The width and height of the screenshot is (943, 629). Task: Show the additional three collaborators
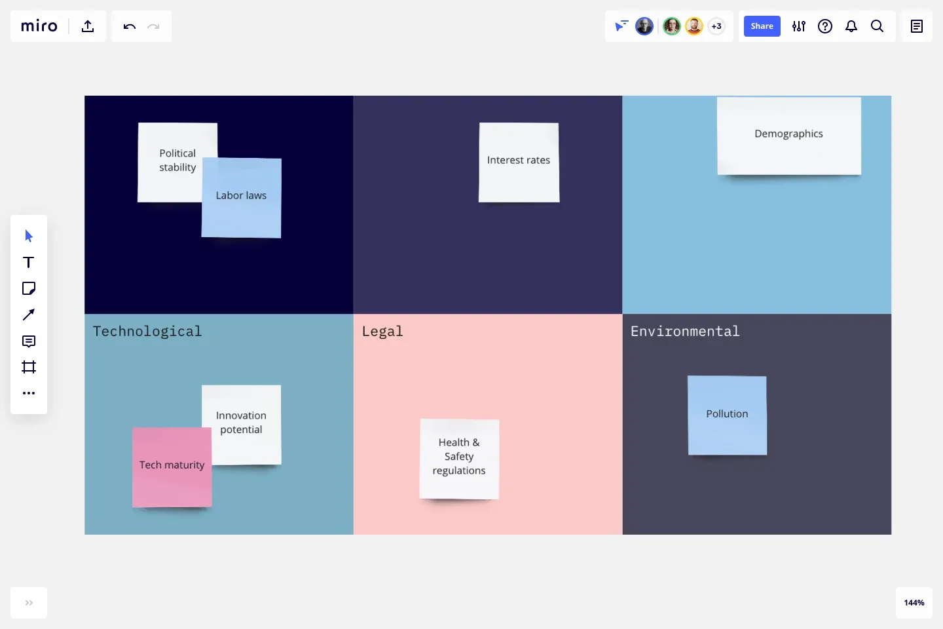click(716, 26)
